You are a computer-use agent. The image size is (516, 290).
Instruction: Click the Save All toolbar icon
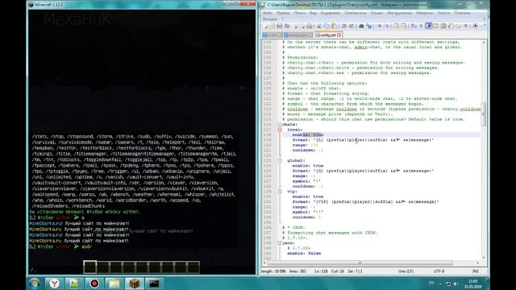click(x=287, y=26)
